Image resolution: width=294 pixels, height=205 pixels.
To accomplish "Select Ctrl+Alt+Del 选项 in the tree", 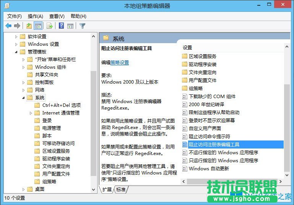I will point(62,105).
